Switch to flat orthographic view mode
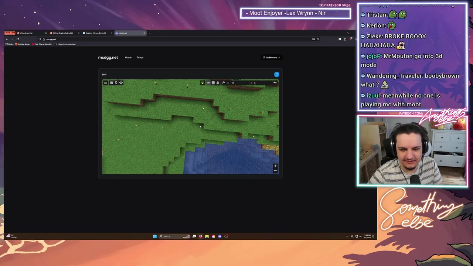 click(x=213, y=83)
